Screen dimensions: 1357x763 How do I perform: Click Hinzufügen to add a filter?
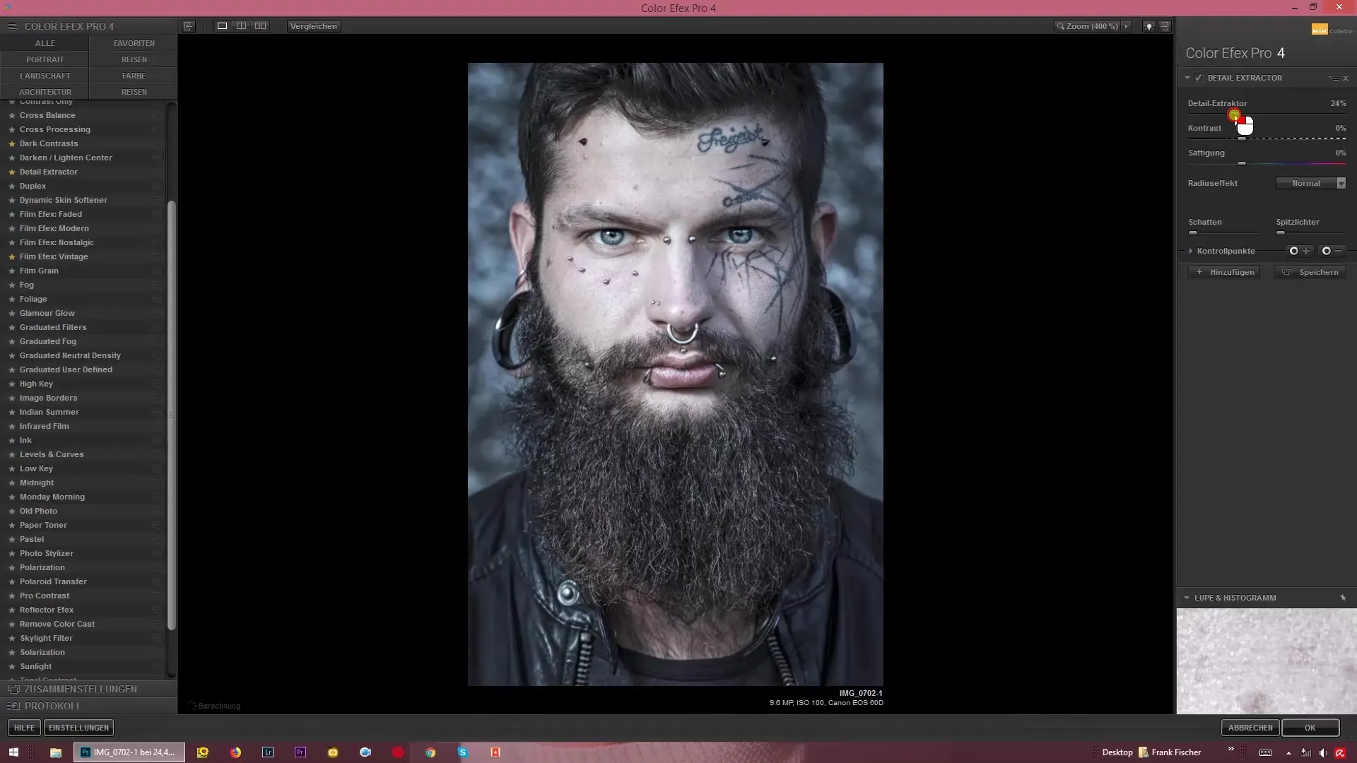pos(1224,272)
